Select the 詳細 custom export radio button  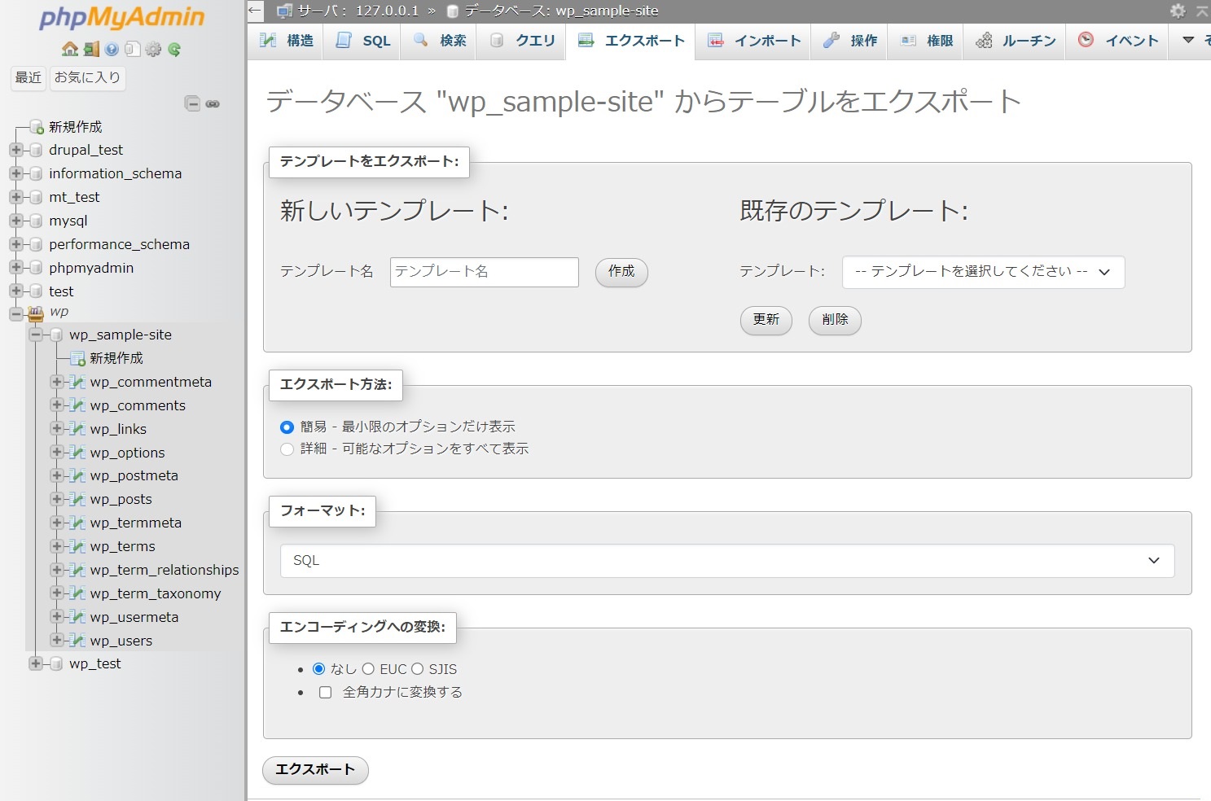(x=287, y=449)
